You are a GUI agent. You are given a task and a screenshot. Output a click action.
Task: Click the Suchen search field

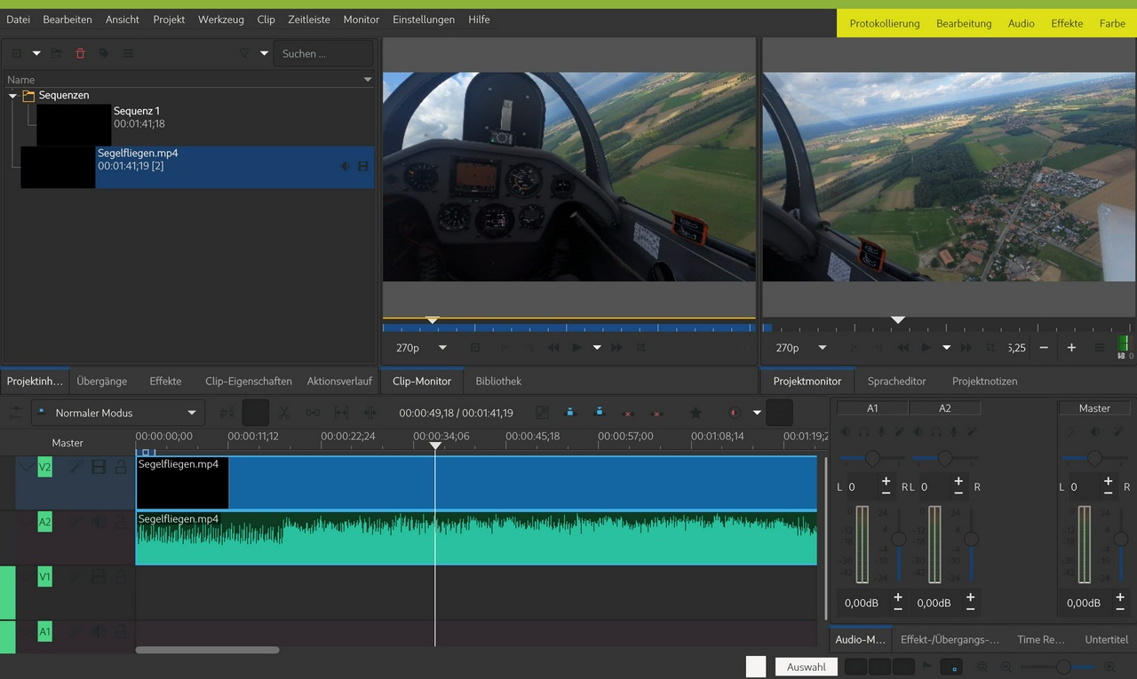pyautogui.click(x=322, y=53)
